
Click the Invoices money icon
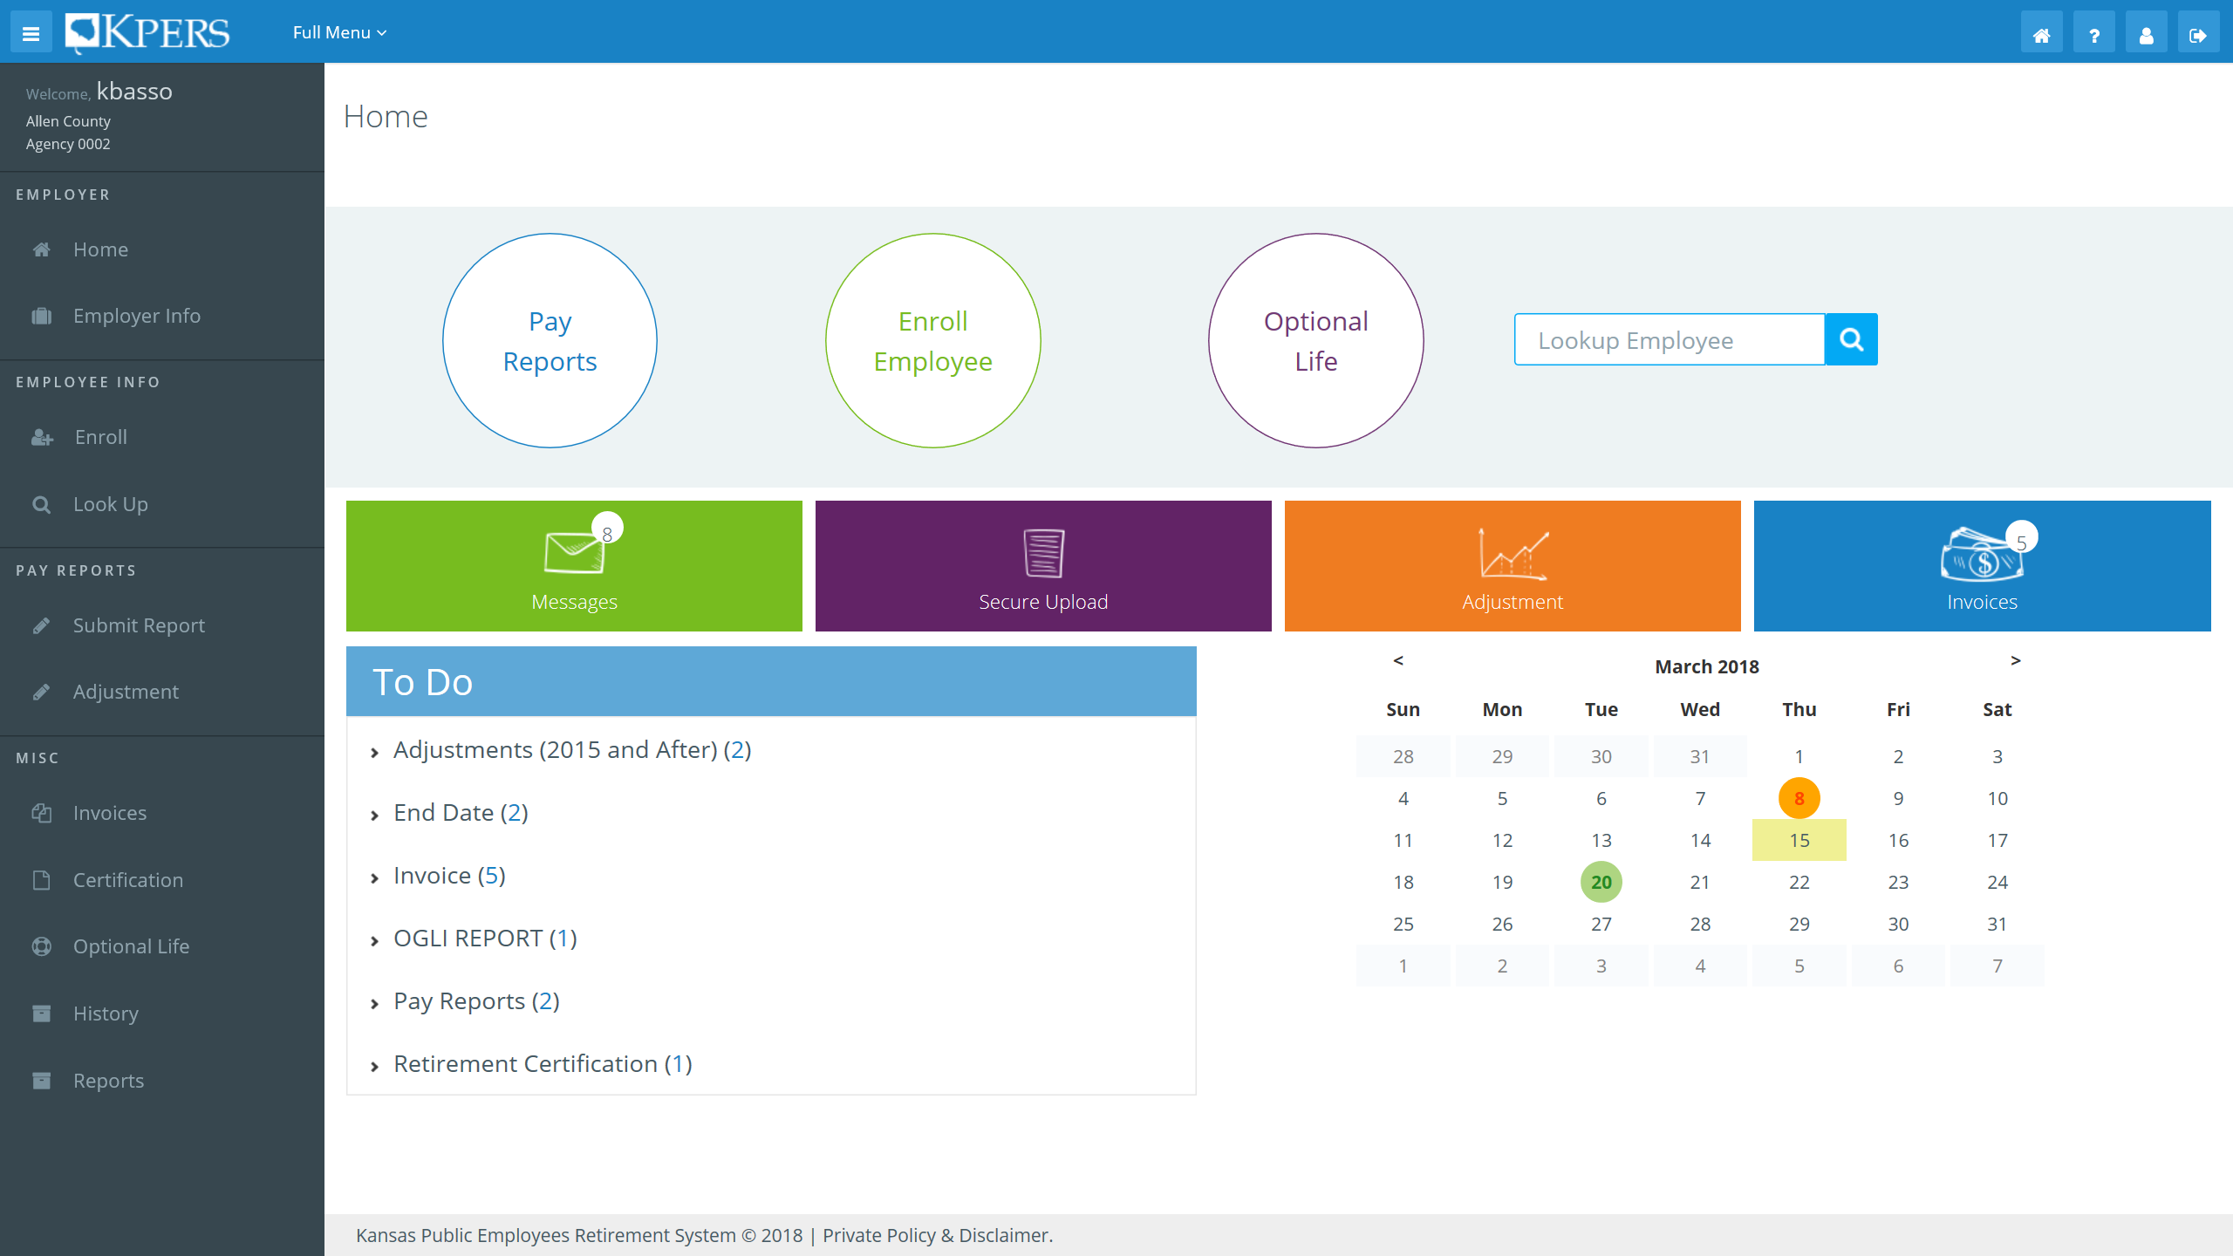(x=1980, y=555)
